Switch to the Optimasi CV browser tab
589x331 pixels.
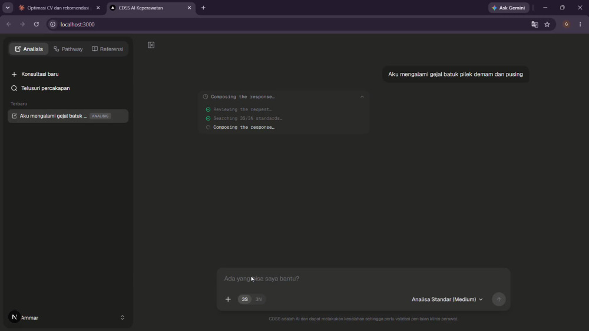pos(58,8)
